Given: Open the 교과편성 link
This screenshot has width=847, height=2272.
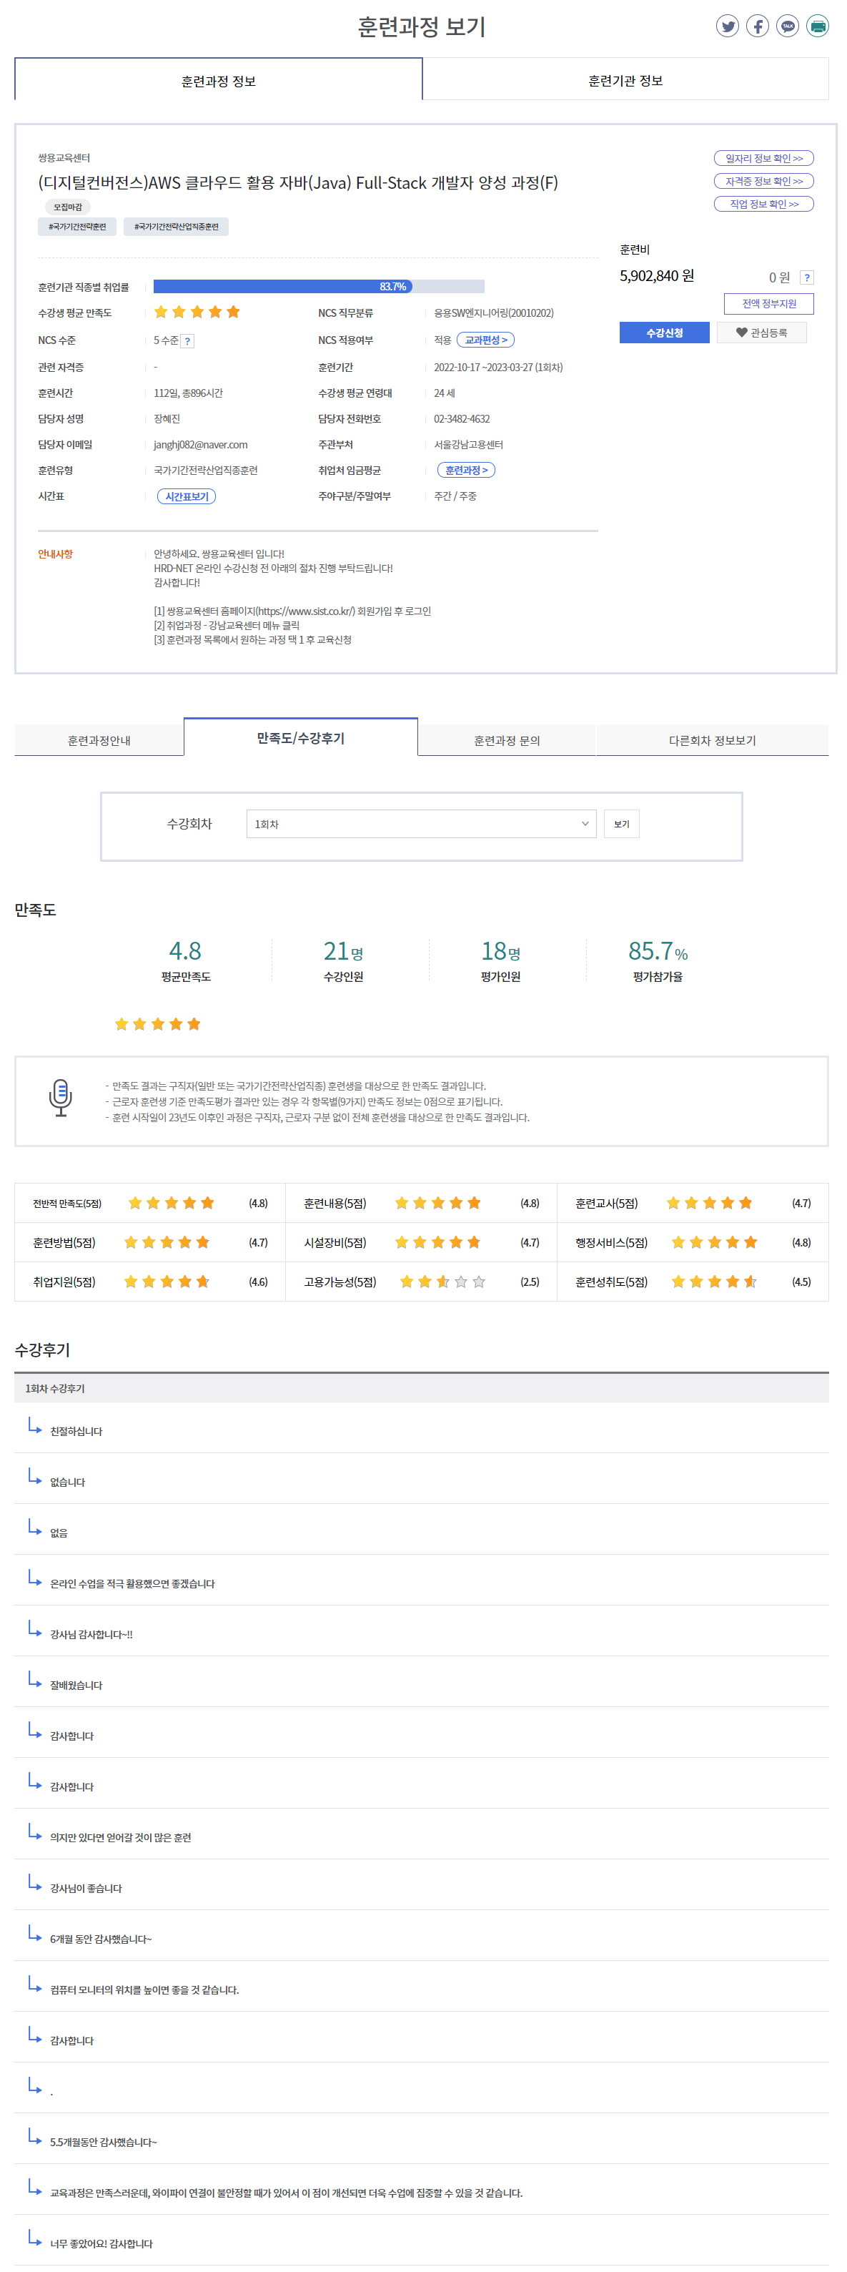Looking at the screenshot, I should 485,340.
